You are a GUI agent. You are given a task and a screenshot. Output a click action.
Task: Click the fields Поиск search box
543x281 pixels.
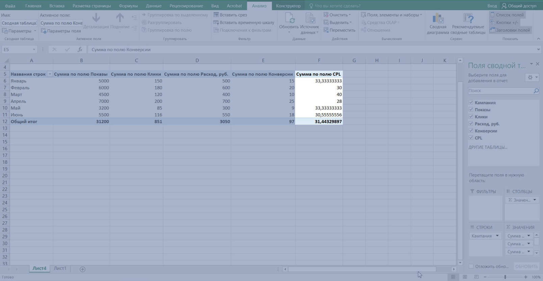click(x=500, y=91)
